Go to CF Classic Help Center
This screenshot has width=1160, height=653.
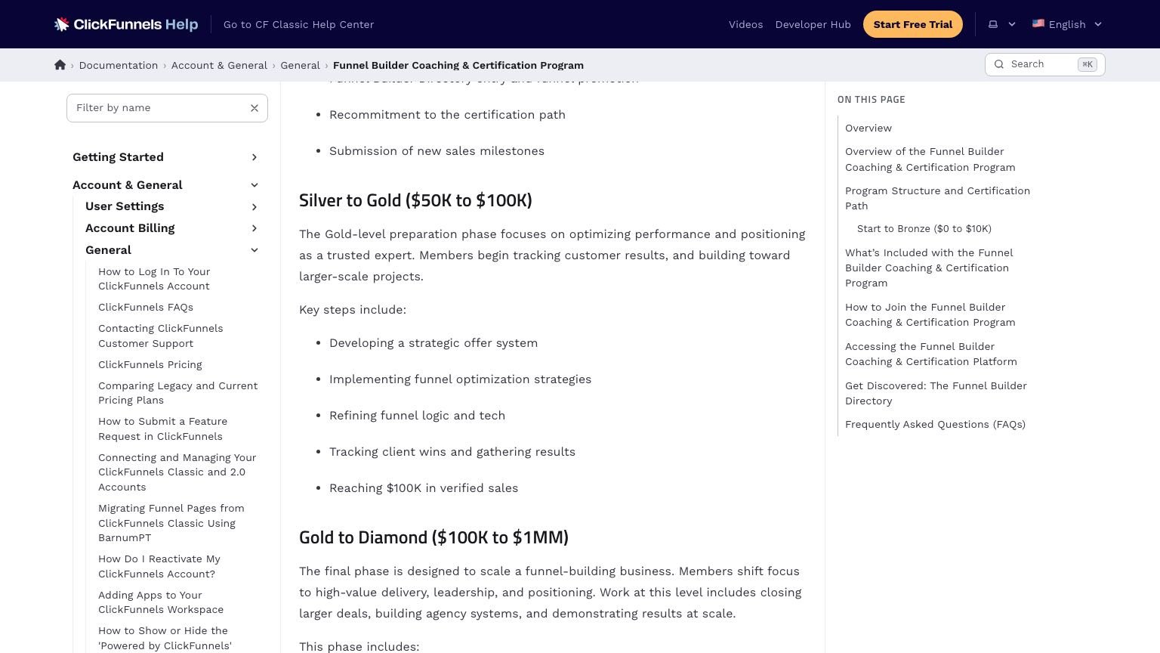point(298,24)
